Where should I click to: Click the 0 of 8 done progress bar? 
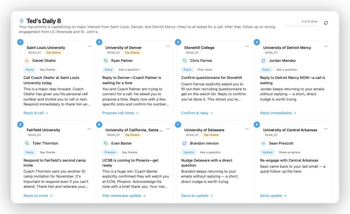[x=301, y=26]
